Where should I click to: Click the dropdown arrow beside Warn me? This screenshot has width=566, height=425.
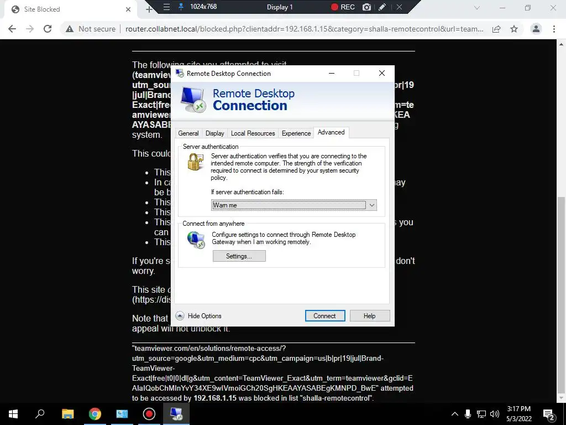372,205
